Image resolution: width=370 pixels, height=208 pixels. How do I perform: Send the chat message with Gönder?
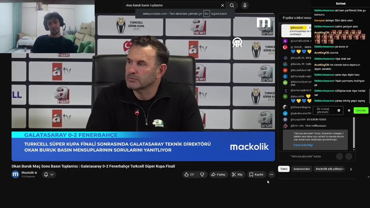[361, 110]
